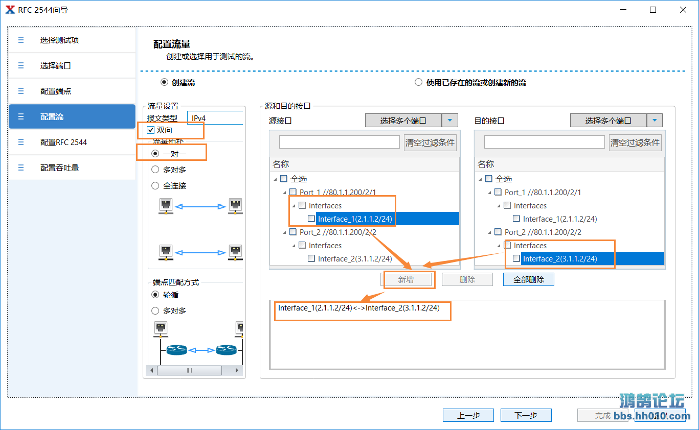Collapse Port_2 node in destination tree
This screenshot has height=430, width=699.
(x=490, y=232)
